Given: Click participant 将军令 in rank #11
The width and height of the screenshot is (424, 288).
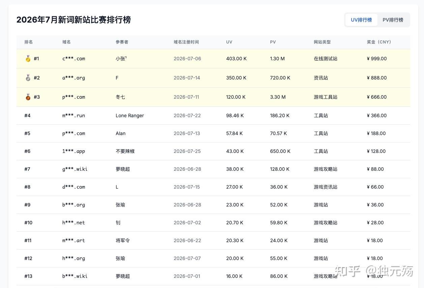Looking at the screenshot, I should [123, 241].
